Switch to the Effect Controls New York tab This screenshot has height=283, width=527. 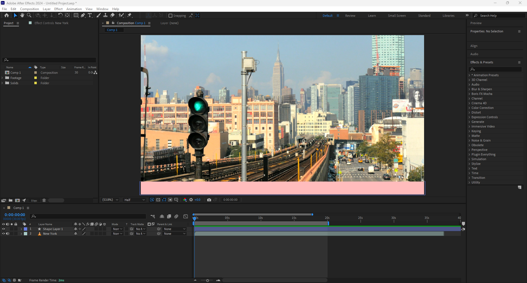coord(51,23)
